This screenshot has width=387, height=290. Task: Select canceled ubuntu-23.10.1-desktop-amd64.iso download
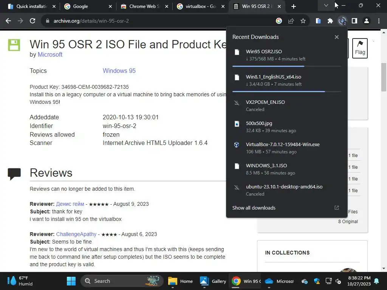[286, 190]
